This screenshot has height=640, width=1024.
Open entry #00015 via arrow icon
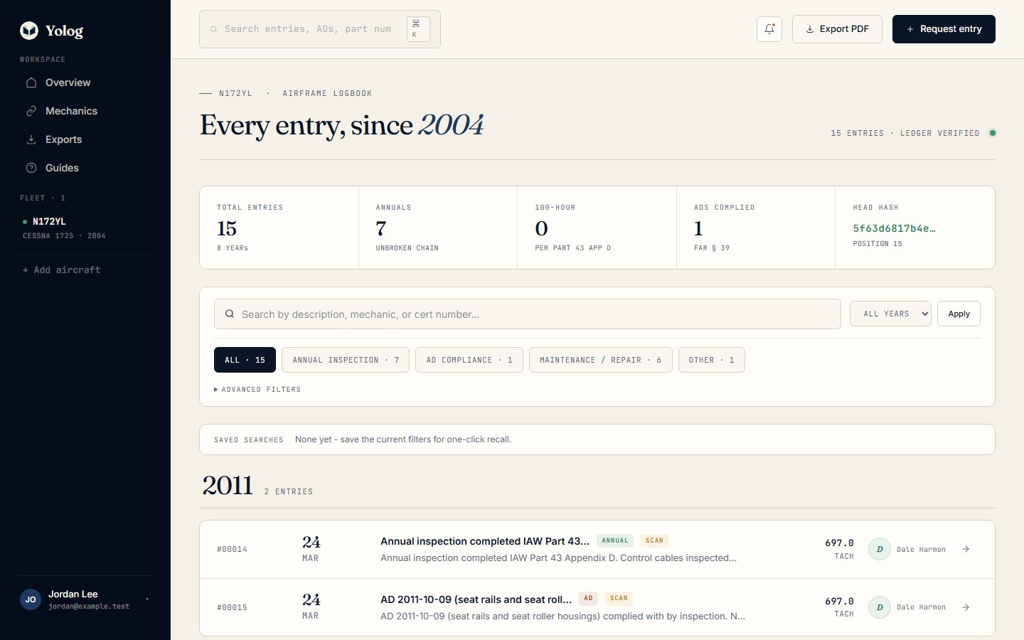click(x=966, y=607)
